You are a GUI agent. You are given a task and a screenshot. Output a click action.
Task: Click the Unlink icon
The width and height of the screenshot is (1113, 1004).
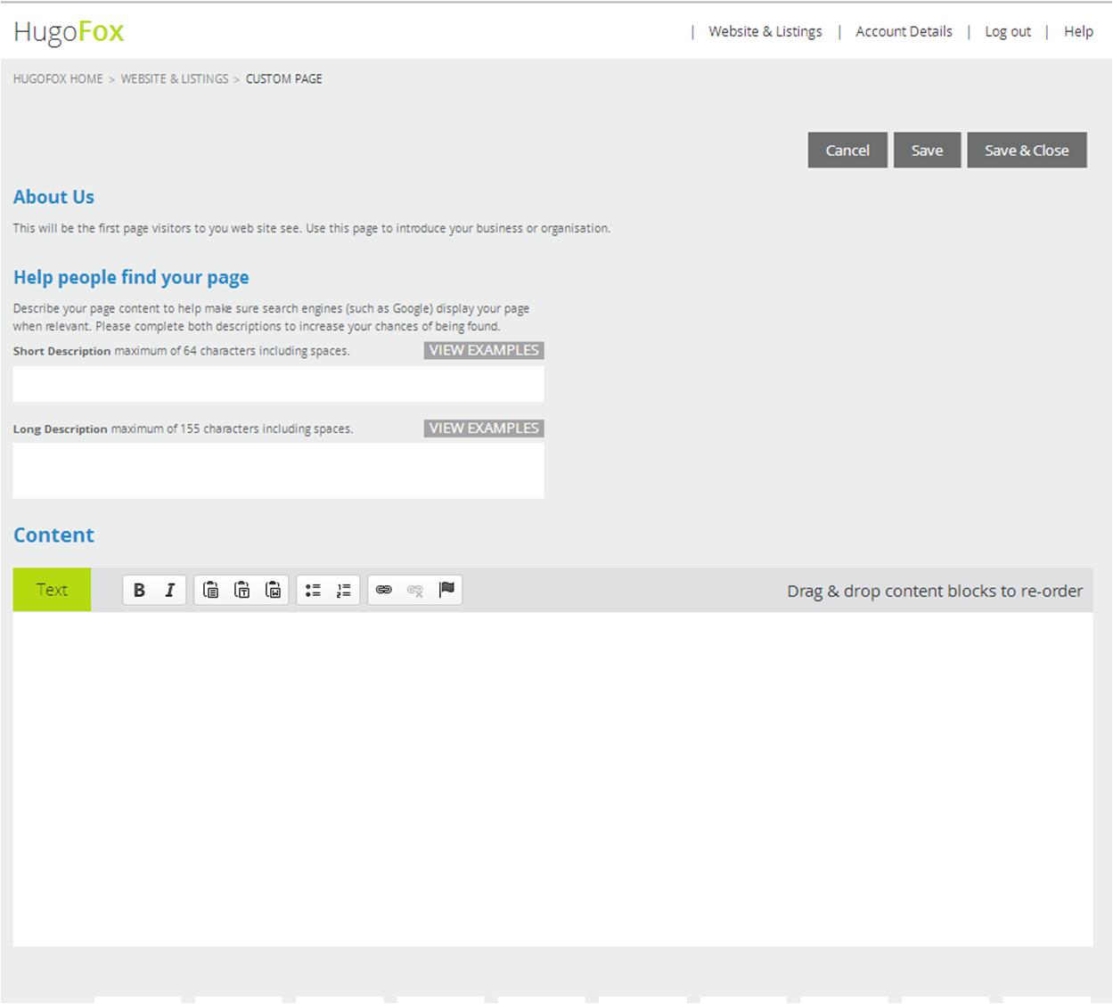414,589
